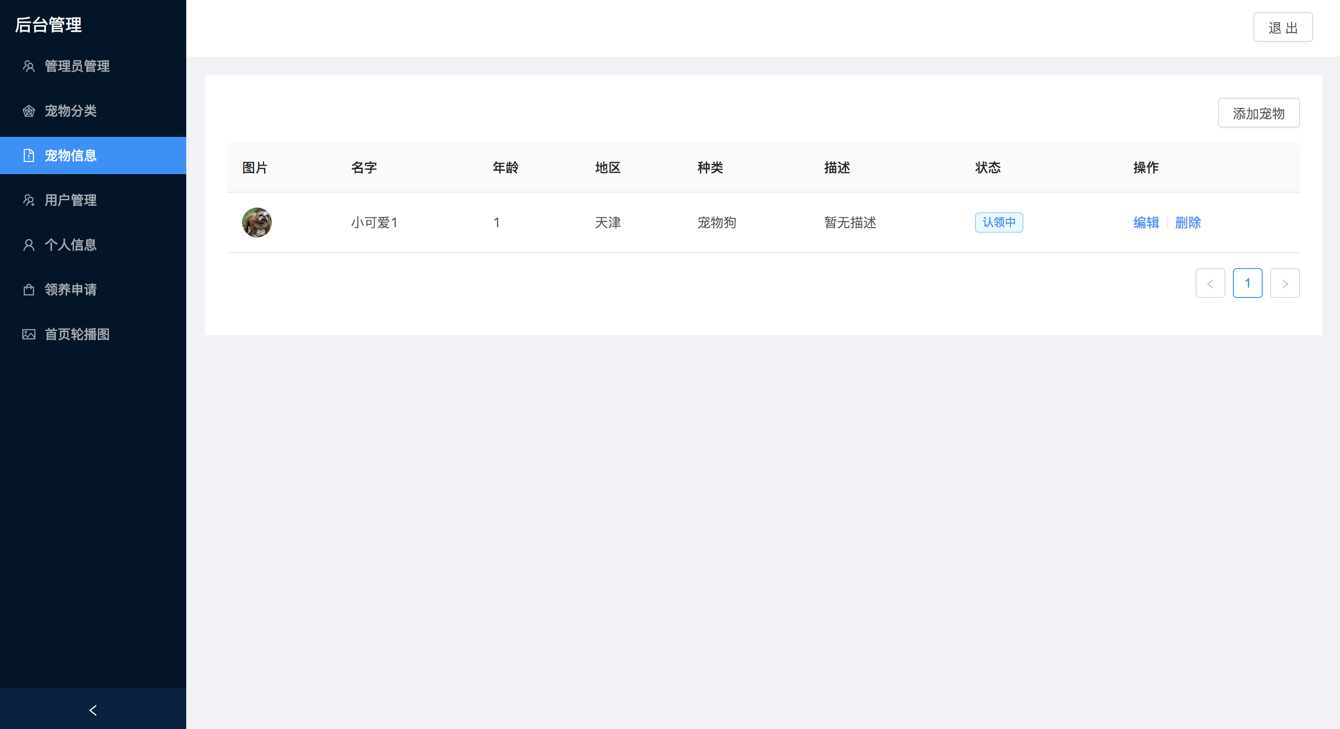Image resolution: width=1340 pixels, height=729 pixels.
Task: Click the 领养申请 bag icon
Action: click(x=28, y=290)
